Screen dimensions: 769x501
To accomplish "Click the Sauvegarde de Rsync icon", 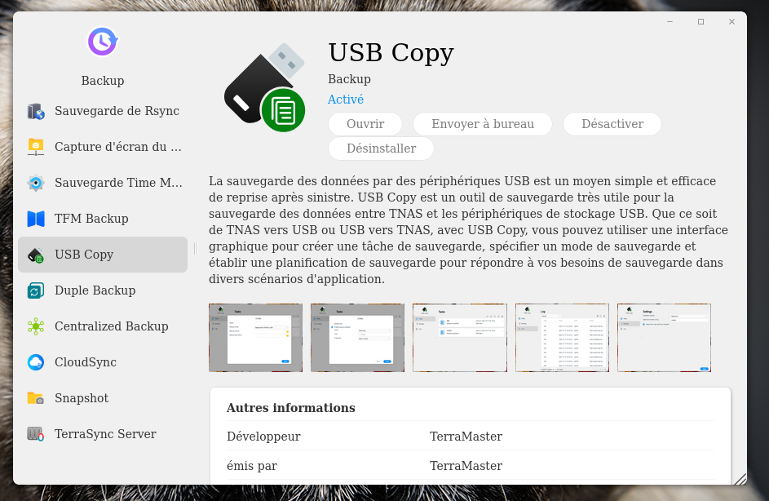I will pos(36,111).
